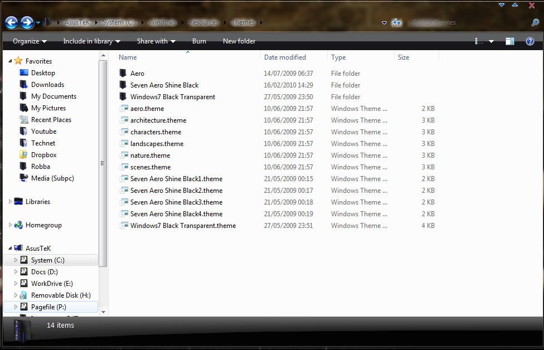Open the Share with menu
This screenshot has height=350, width=544.
(156, 41)
